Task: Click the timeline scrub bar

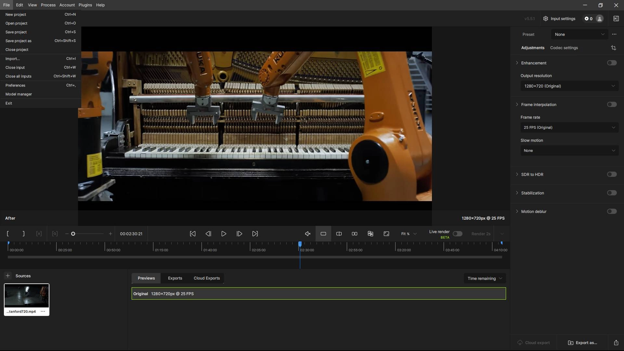Action: (255, 257)
